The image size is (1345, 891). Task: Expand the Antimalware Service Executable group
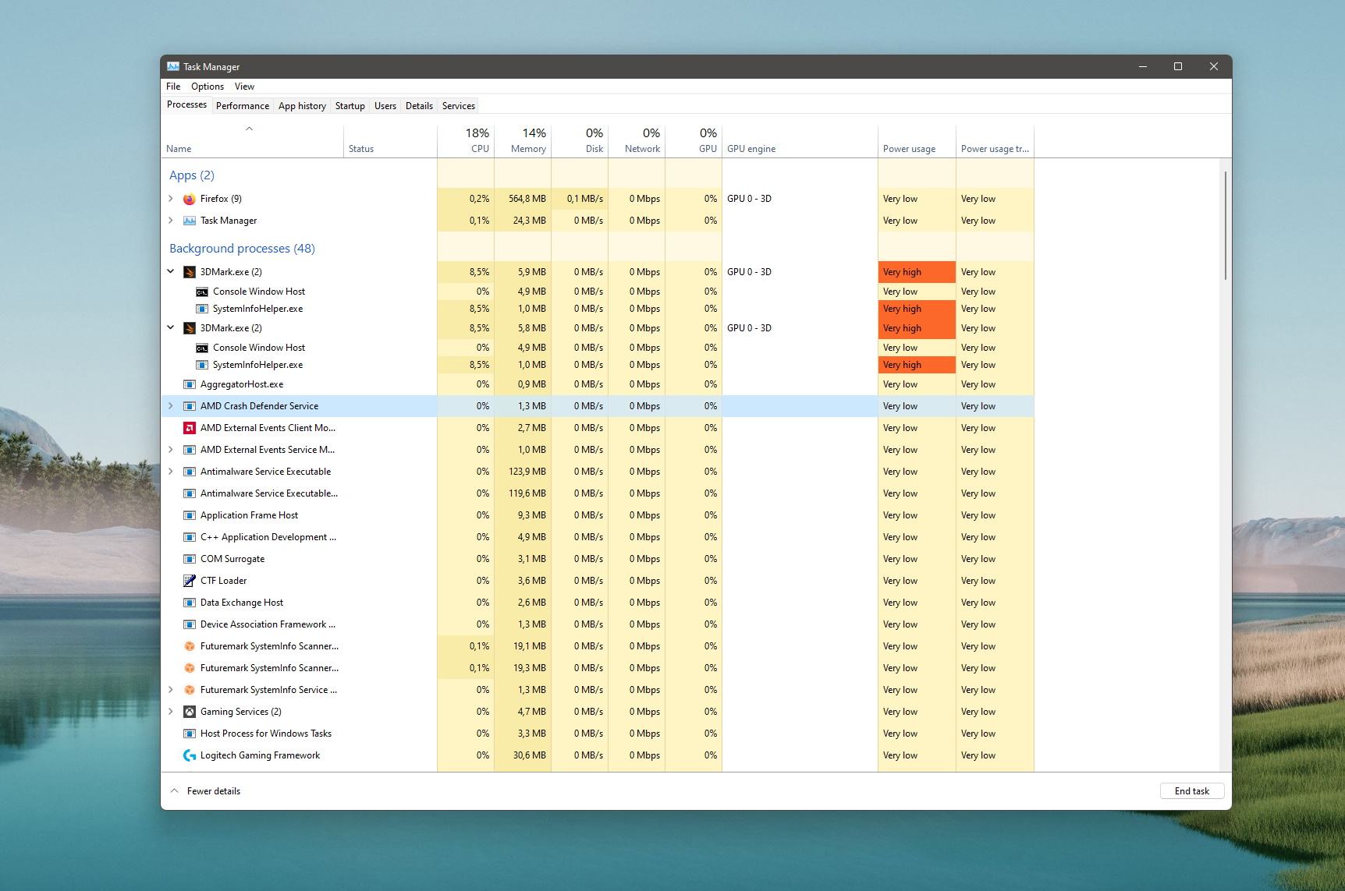(x=171, y=472)
